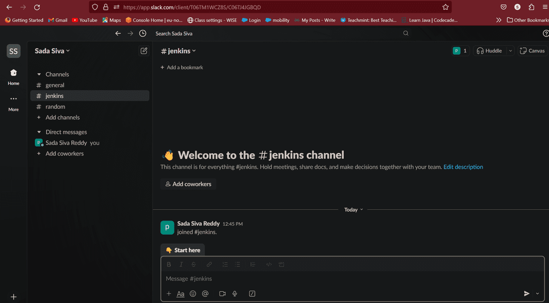Mention someone with the @ icon
Image resolution: width=549 pixels, height=303 pixels.
pos(205,294)
